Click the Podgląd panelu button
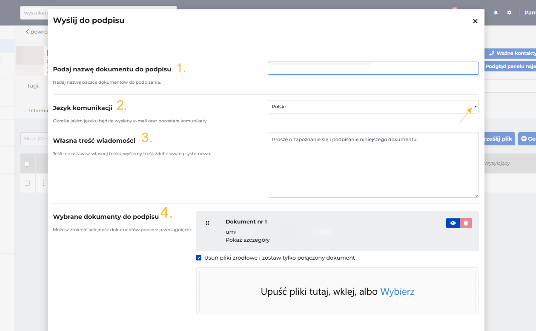This screenshot has height=331, width=536. tap(510, 67)
